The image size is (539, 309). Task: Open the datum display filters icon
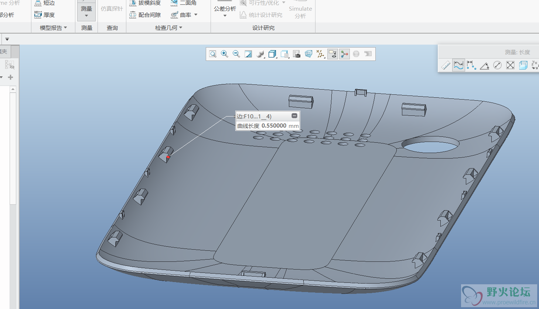(x=321, y=54)
